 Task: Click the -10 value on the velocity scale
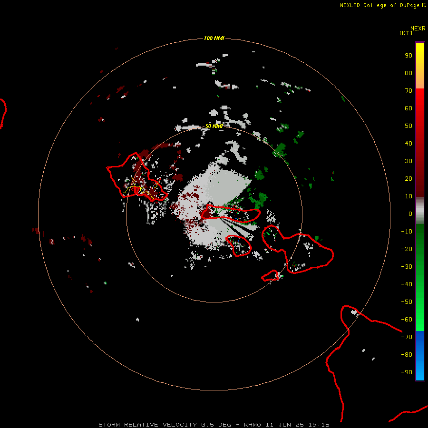coord(407,232)
